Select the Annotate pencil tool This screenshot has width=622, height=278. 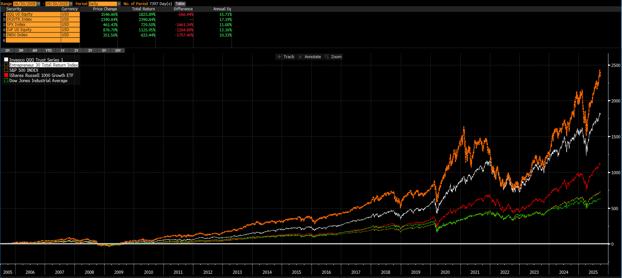(x=310, y=57)
